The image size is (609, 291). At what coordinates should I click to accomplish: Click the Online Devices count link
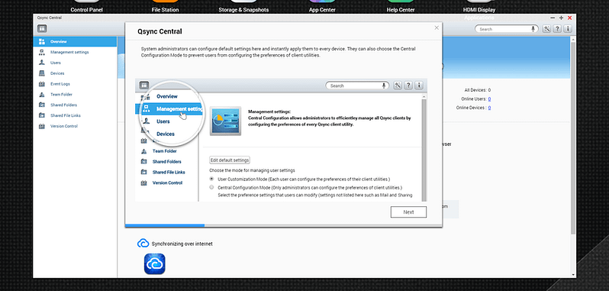(x=489, y=108)
